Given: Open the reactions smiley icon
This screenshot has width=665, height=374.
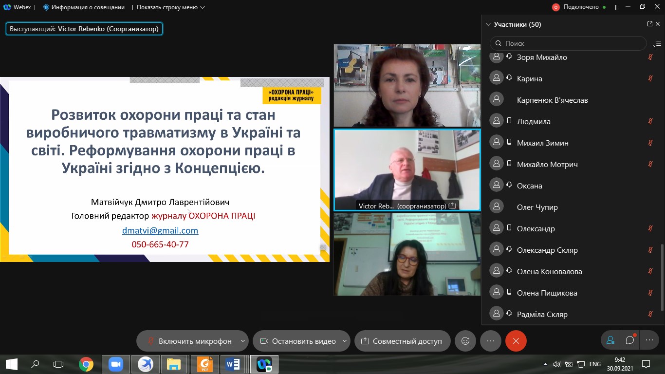Looking at the screenshot, I should coord(465,341).
